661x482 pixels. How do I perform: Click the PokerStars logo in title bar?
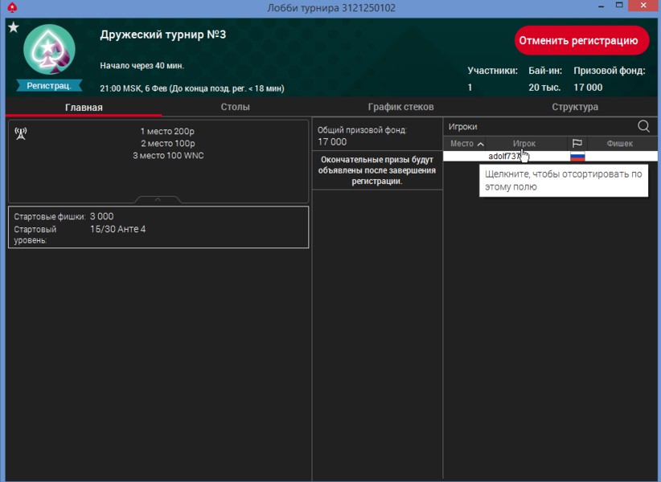[10, 8]
